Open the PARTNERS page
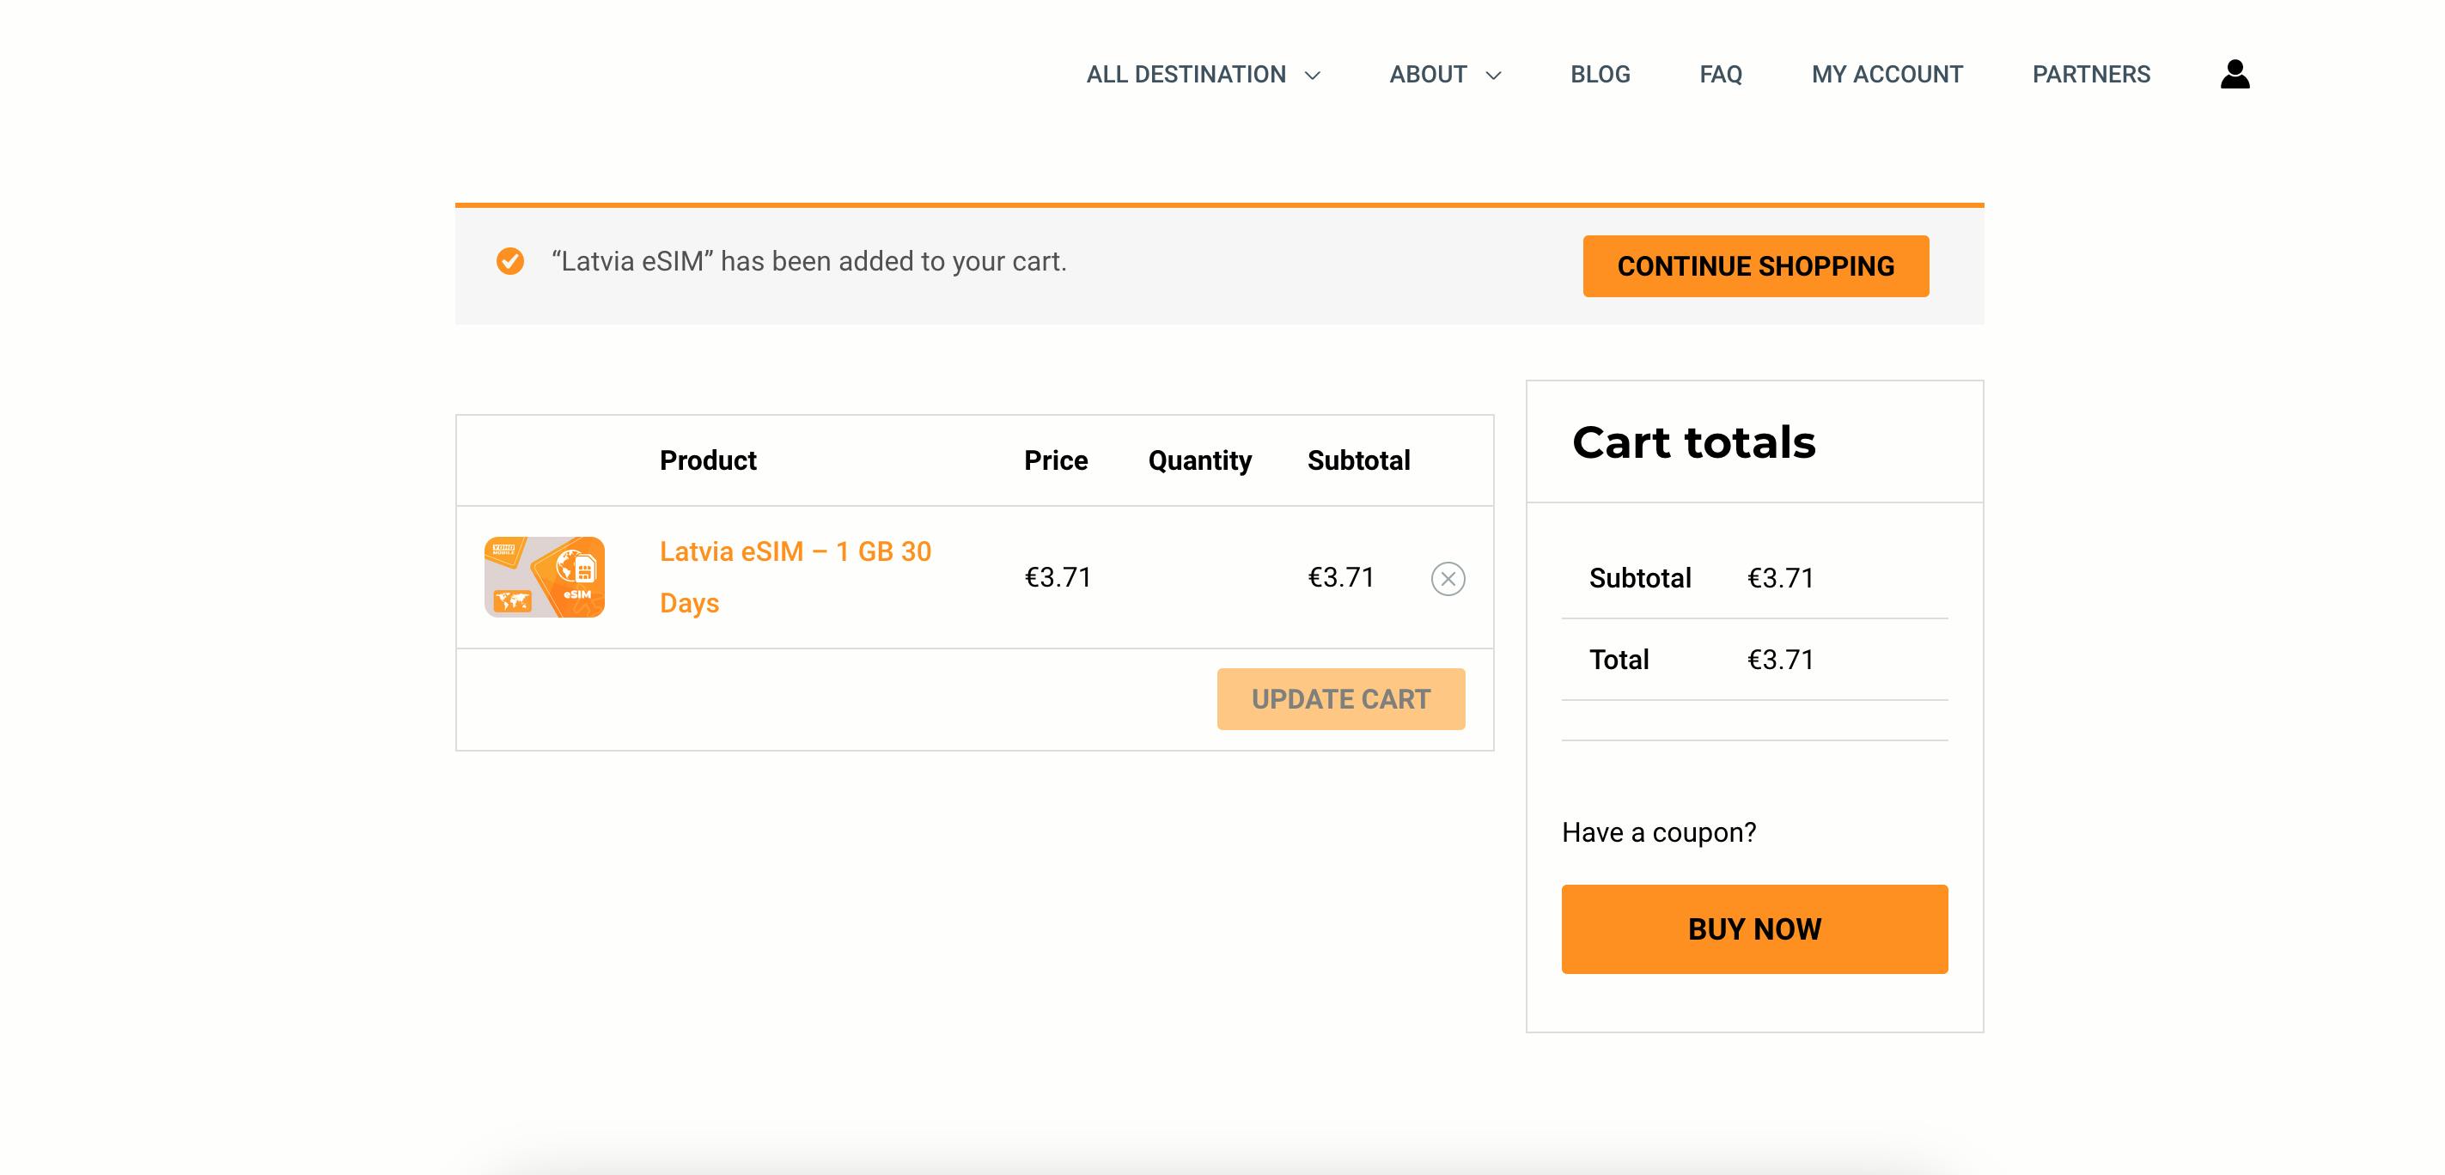The width and height of the screenshot is (2445, 1175). pyautogui.click(x=2091, y=74)
